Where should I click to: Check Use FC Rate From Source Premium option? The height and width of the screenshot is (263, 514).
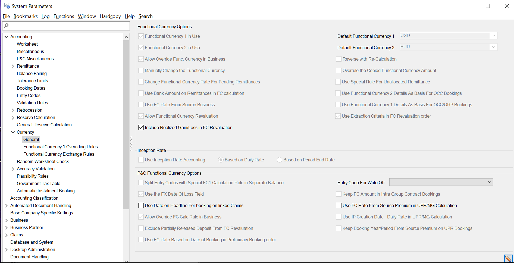click(339, 205)
